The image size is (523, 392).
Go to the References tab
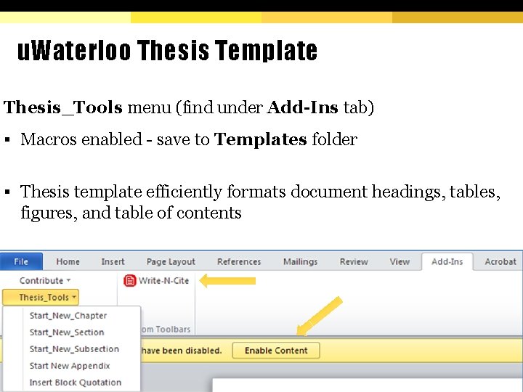point(239,261)
